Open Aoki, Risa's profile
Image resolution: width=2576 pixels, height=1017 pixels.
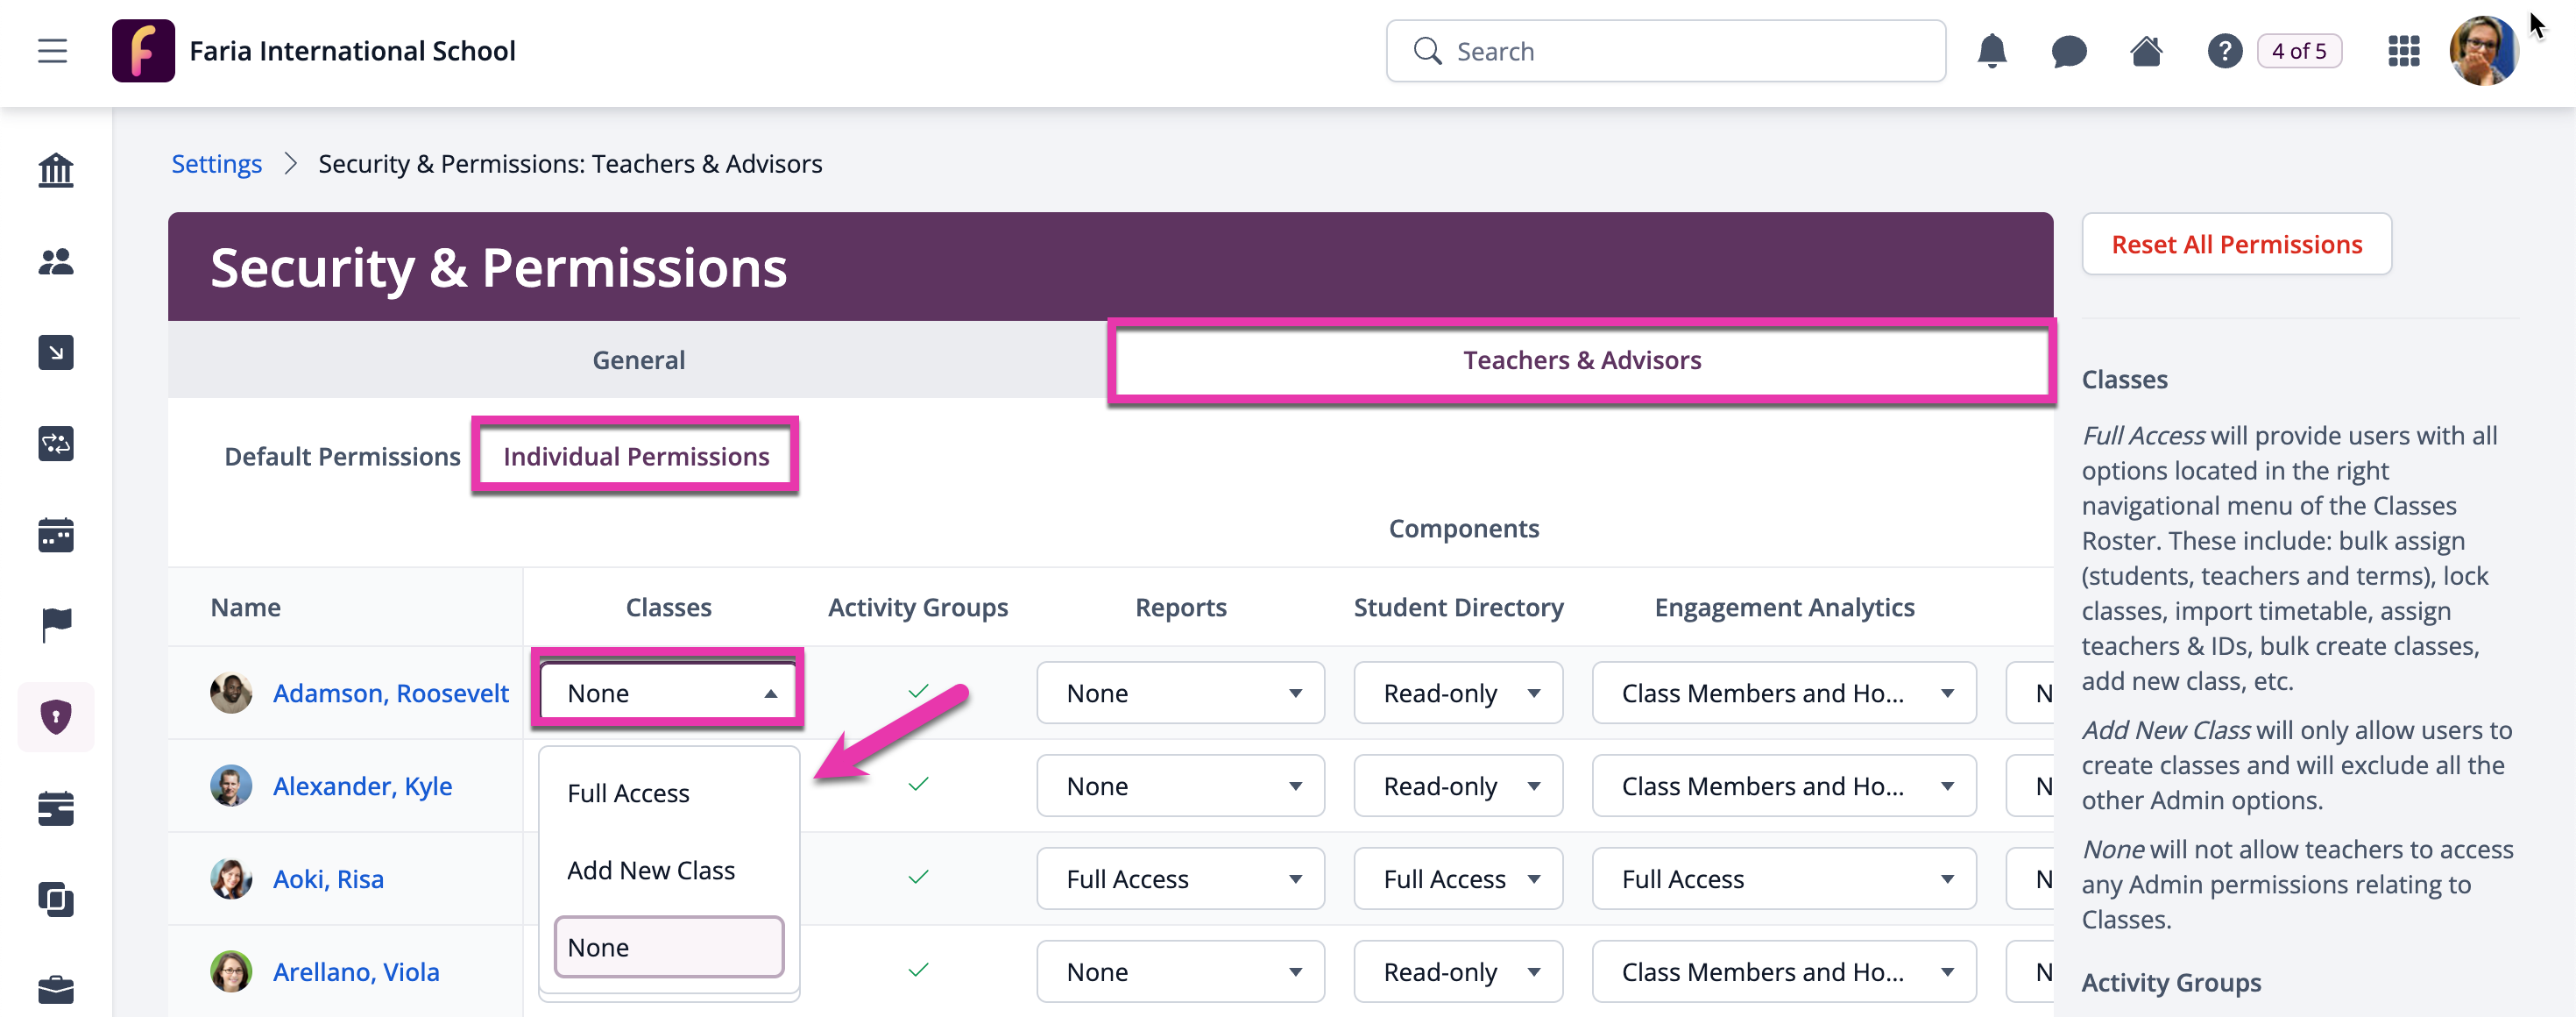(328, 878)
